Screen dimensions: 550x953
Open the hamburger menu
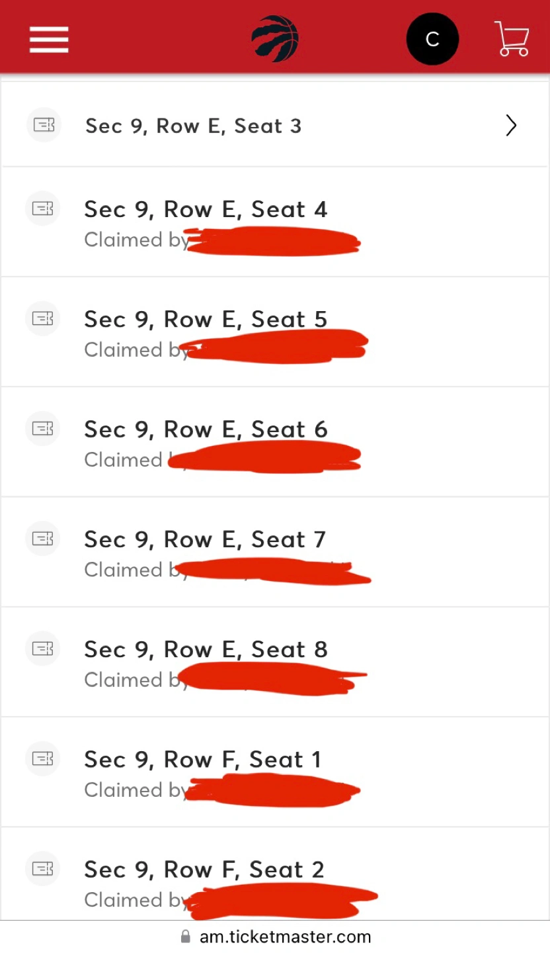[x=48, y=39]
